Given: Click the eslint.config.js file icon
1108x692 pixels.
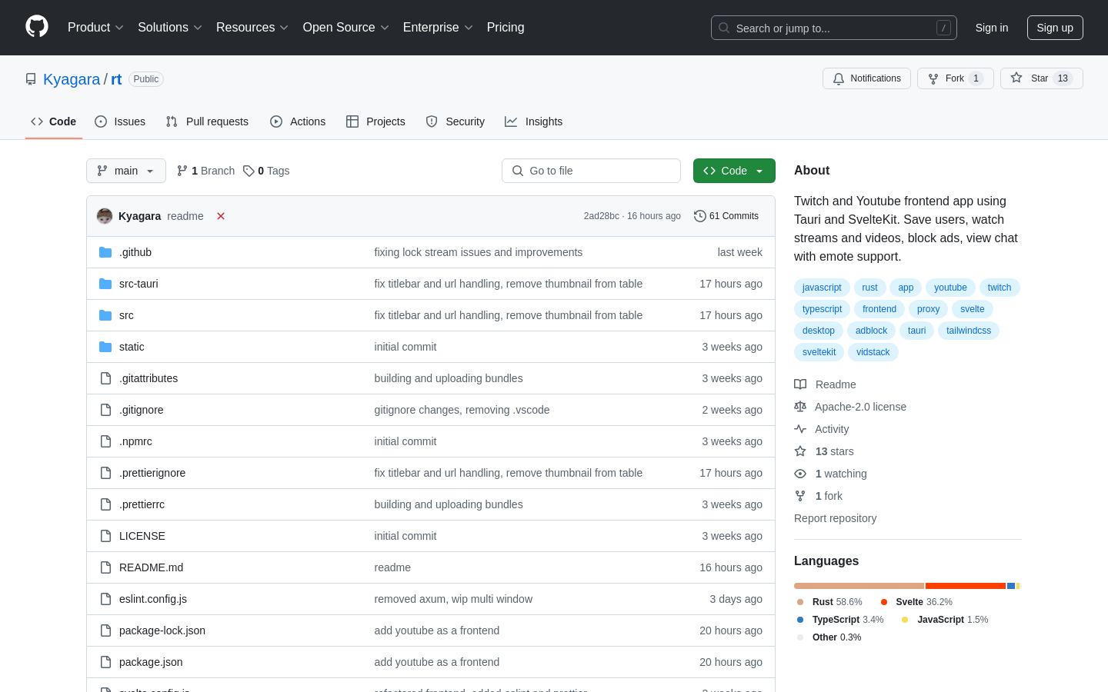Looking at the screenshot, I should [x=105, y=599].
